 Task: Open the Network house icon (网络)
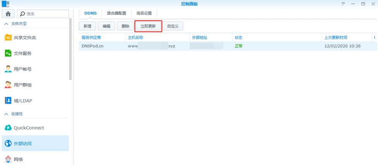click(x=8, y=159)
